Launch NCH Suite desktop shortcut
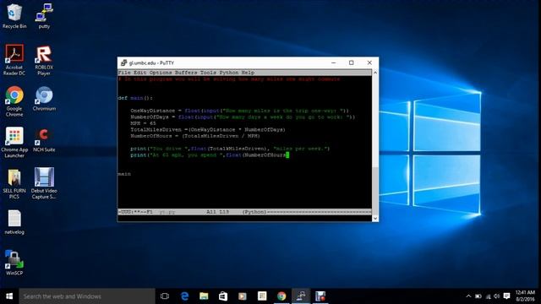The height and width of the screenshot is (304, 541). pos(44,139)
